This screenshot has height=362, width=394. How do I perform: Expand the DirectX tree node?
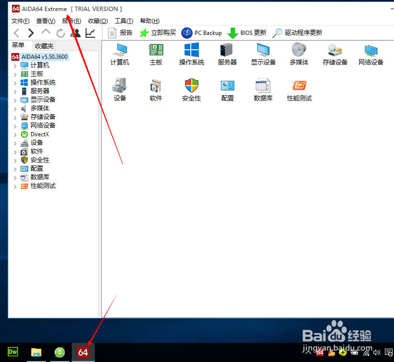pos(15,135)
